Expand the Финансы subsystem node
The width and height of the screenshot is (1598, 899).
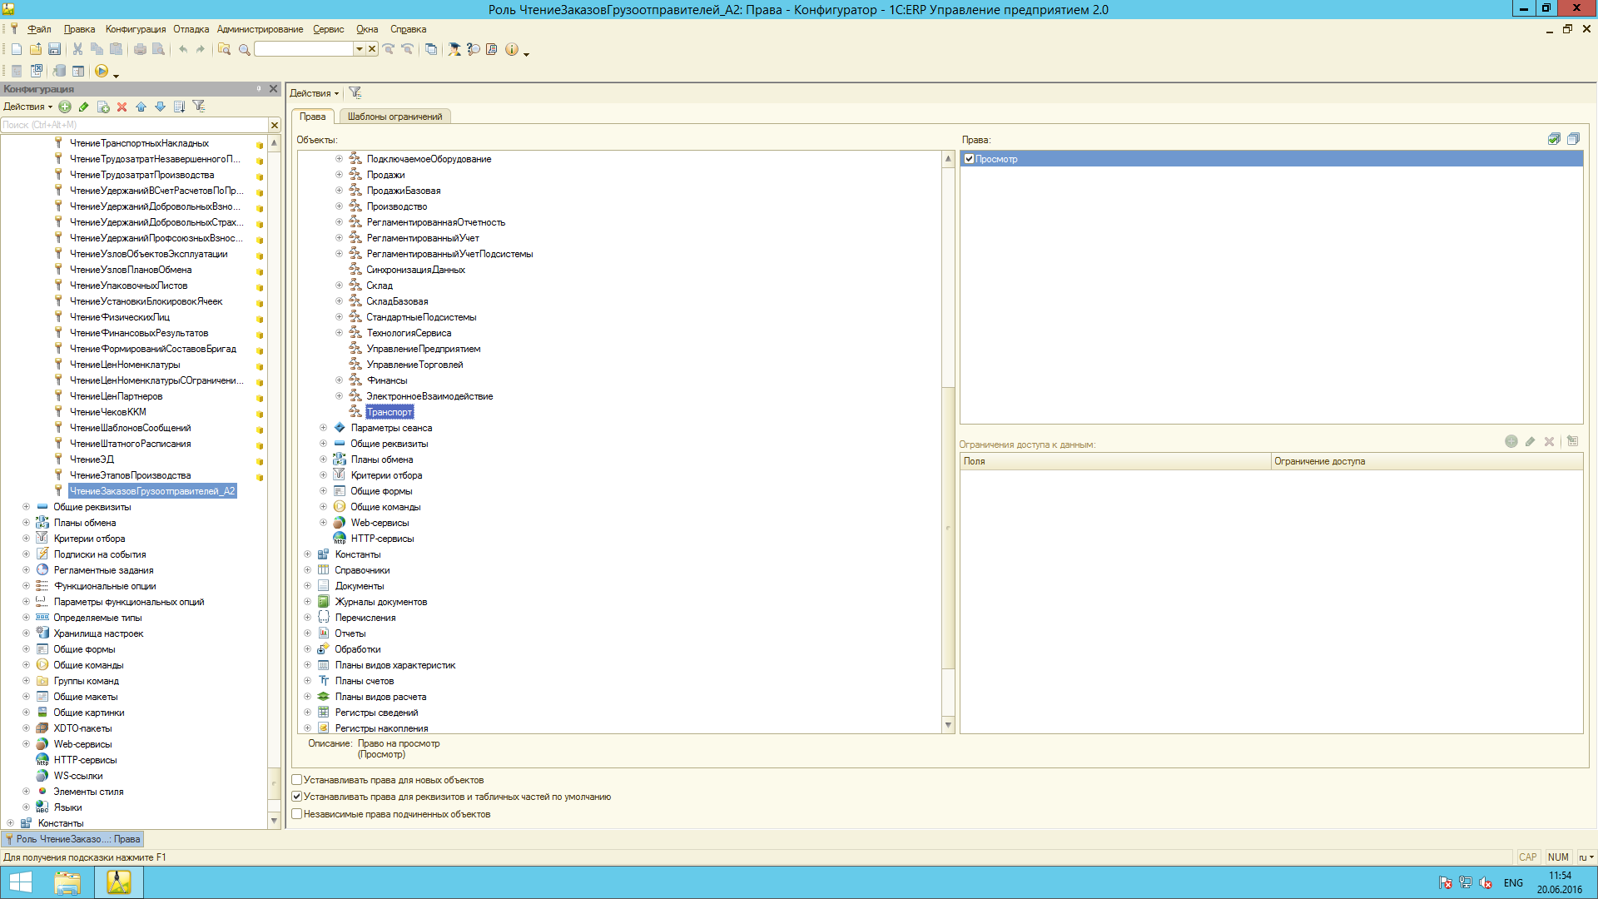tap(339, 380)
